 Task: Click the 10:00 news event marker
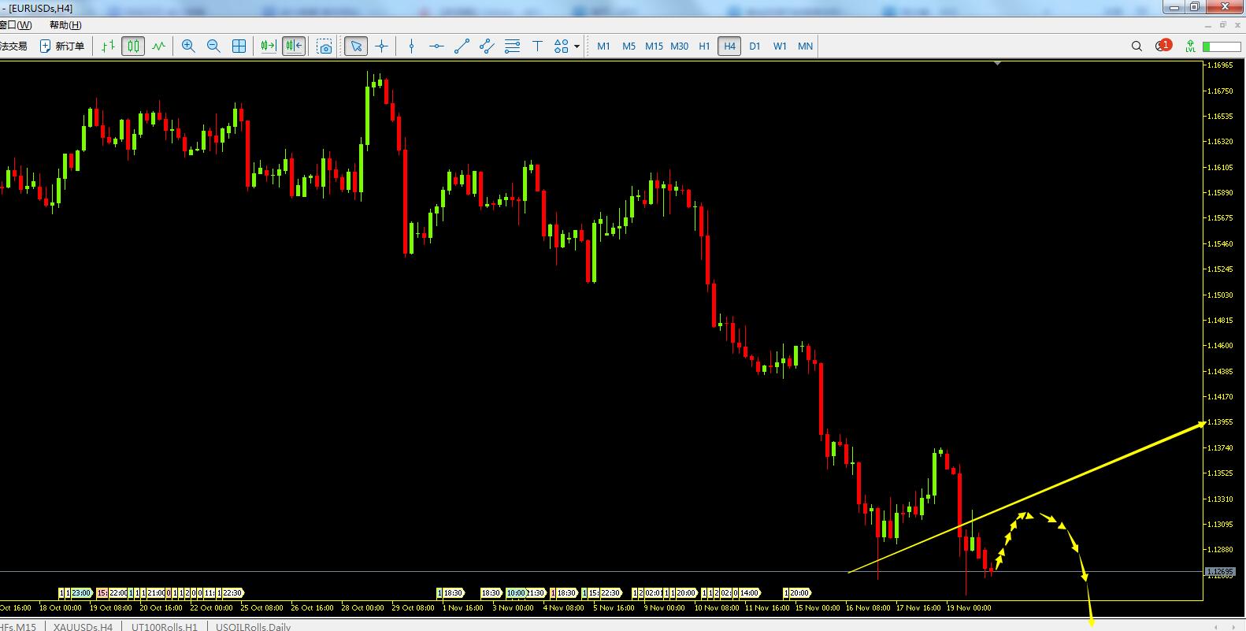click(x=516, y=592)
